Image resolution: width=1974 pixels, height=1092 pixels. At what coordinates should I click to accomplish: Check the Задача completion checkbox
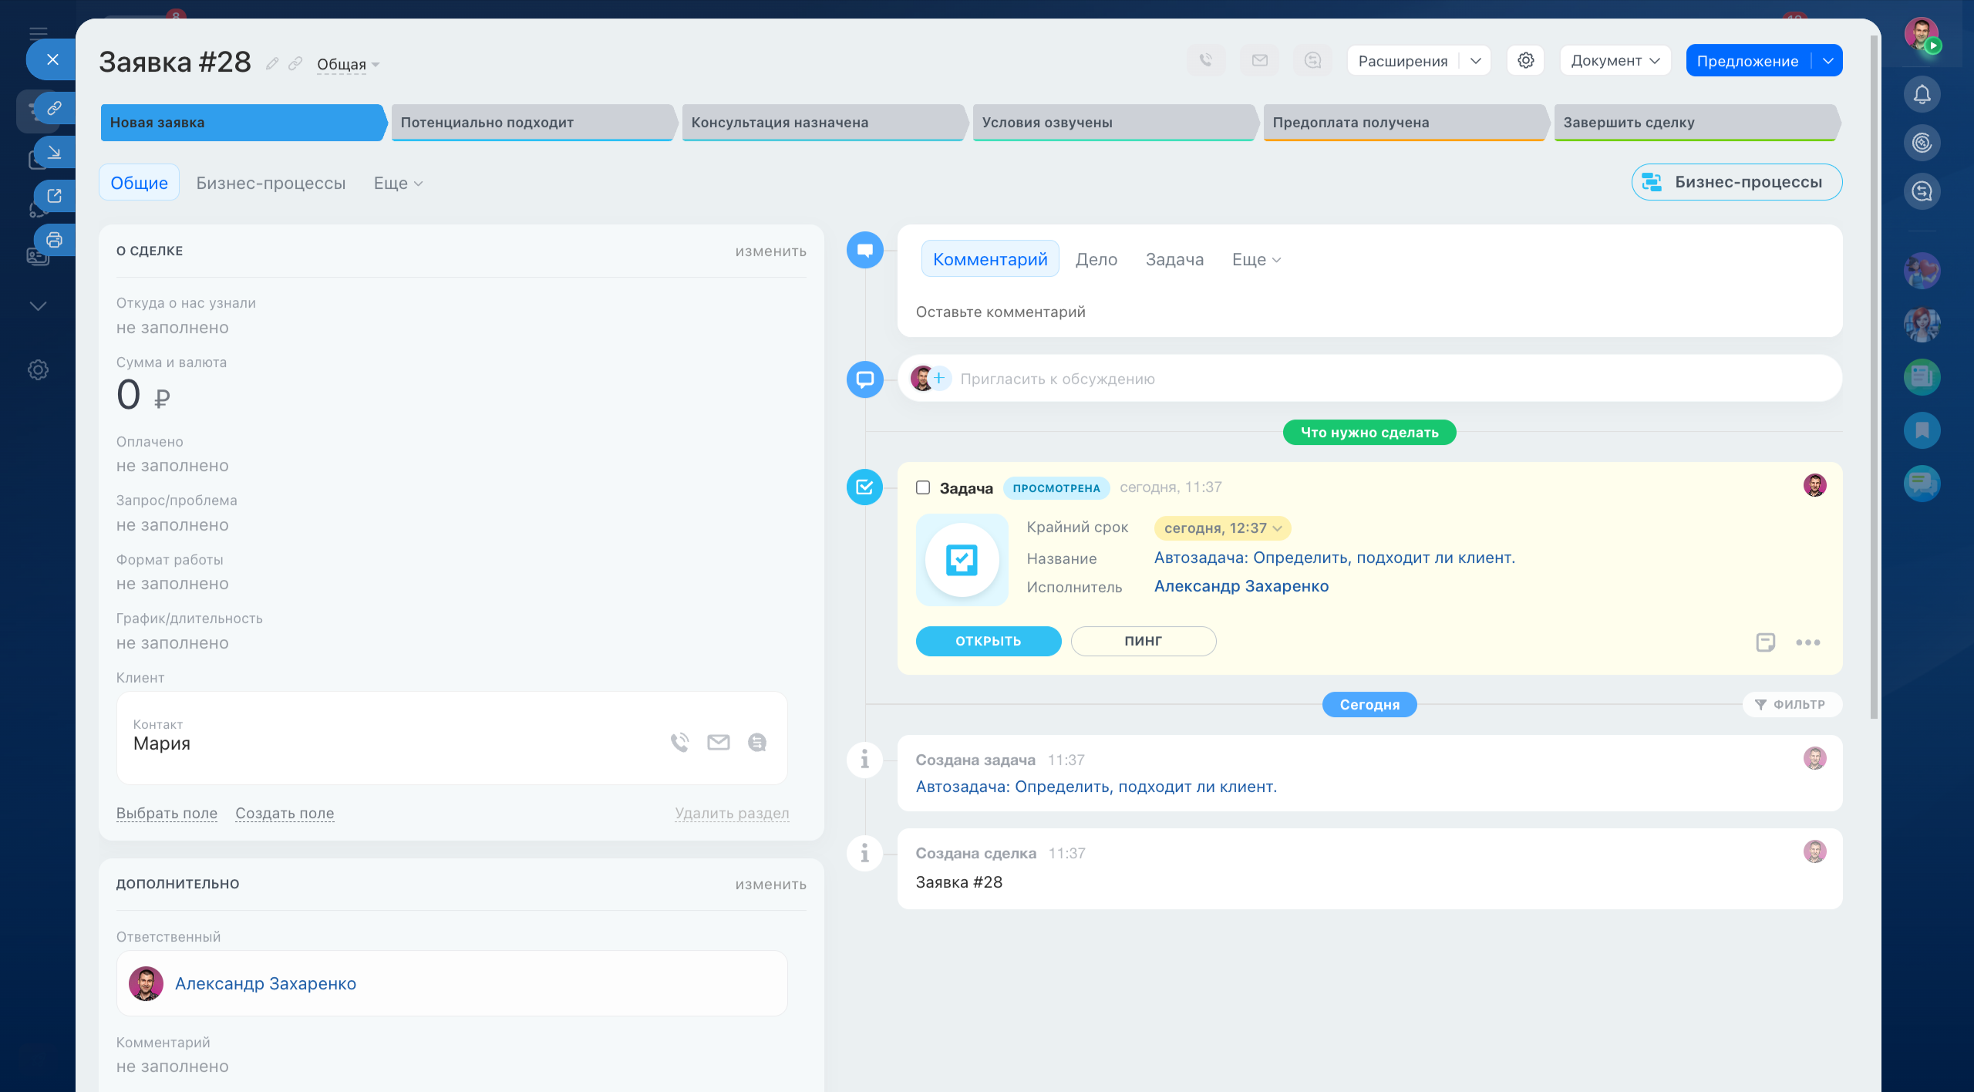pos(923,487)
